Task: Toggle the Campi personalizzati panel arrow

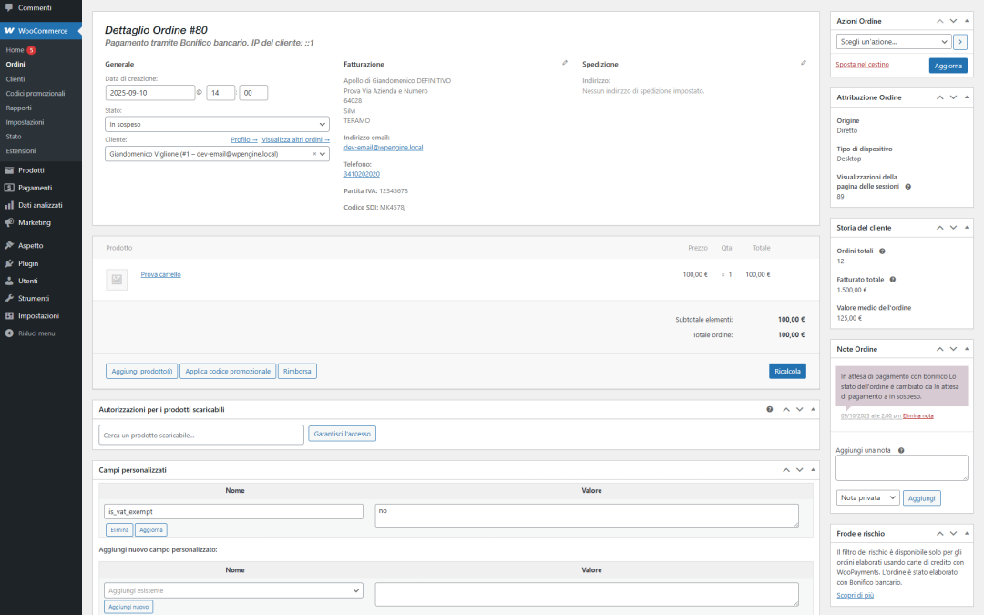Action: 812,470
